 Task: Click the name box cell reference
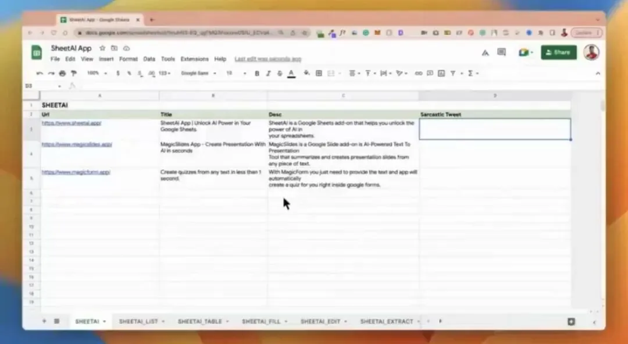pyautogui.click(x=42, y=86)
